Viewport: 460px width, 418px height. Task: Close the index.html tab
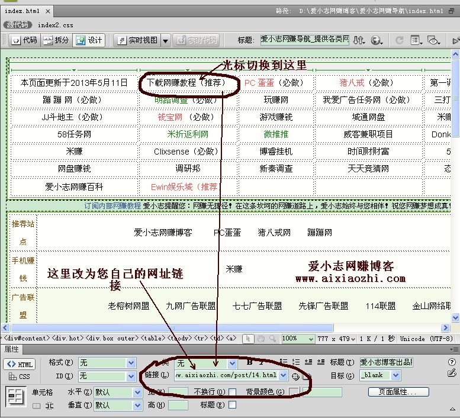coord(48,11)
